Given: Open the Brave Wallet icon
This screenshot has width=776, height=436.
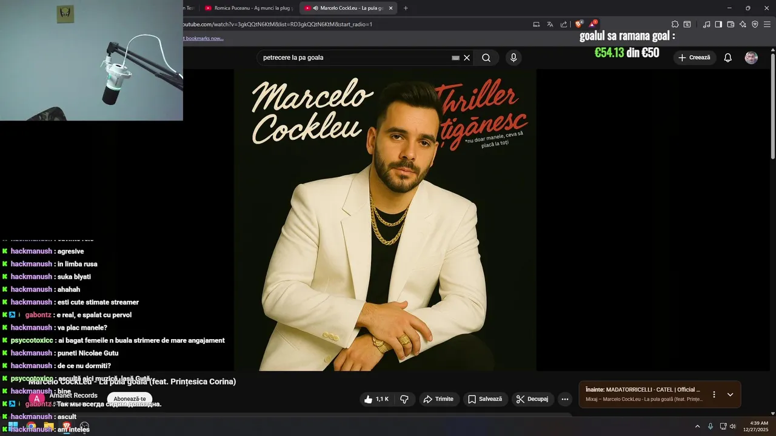Looking at the screenshot, I should click(x=731, y=24).
